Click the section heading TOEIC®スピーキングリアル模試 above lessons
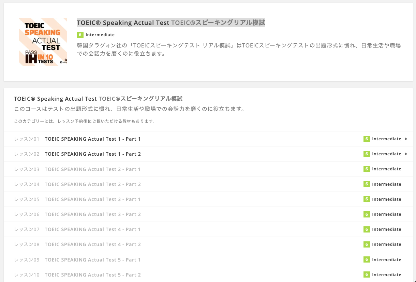The image size is (416, 282). [140, 99]
